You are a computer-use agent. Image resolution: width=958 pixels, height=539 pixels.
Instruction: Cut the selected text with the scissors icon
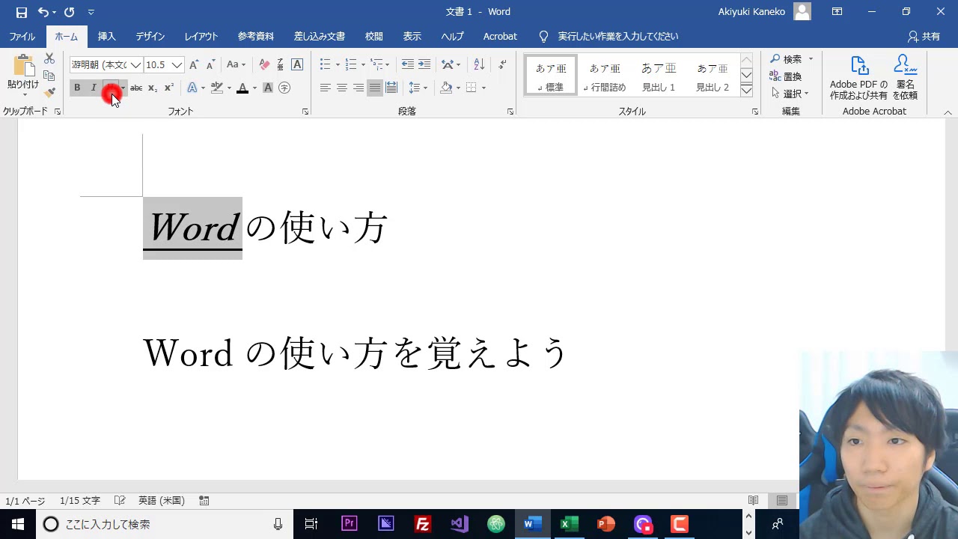pos(49,58)
